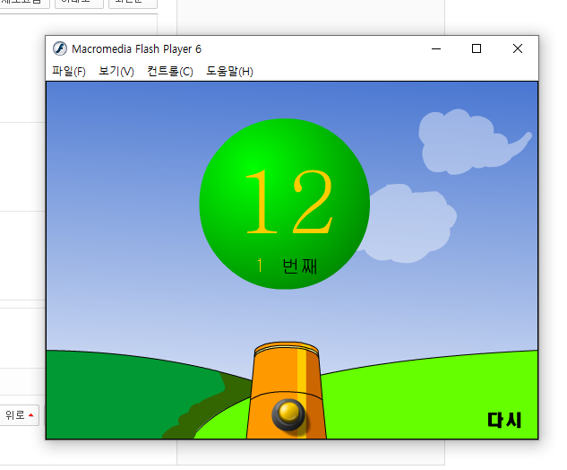
Task: Click the '1 번째' label on the balloon
Action: pos(288,265)
